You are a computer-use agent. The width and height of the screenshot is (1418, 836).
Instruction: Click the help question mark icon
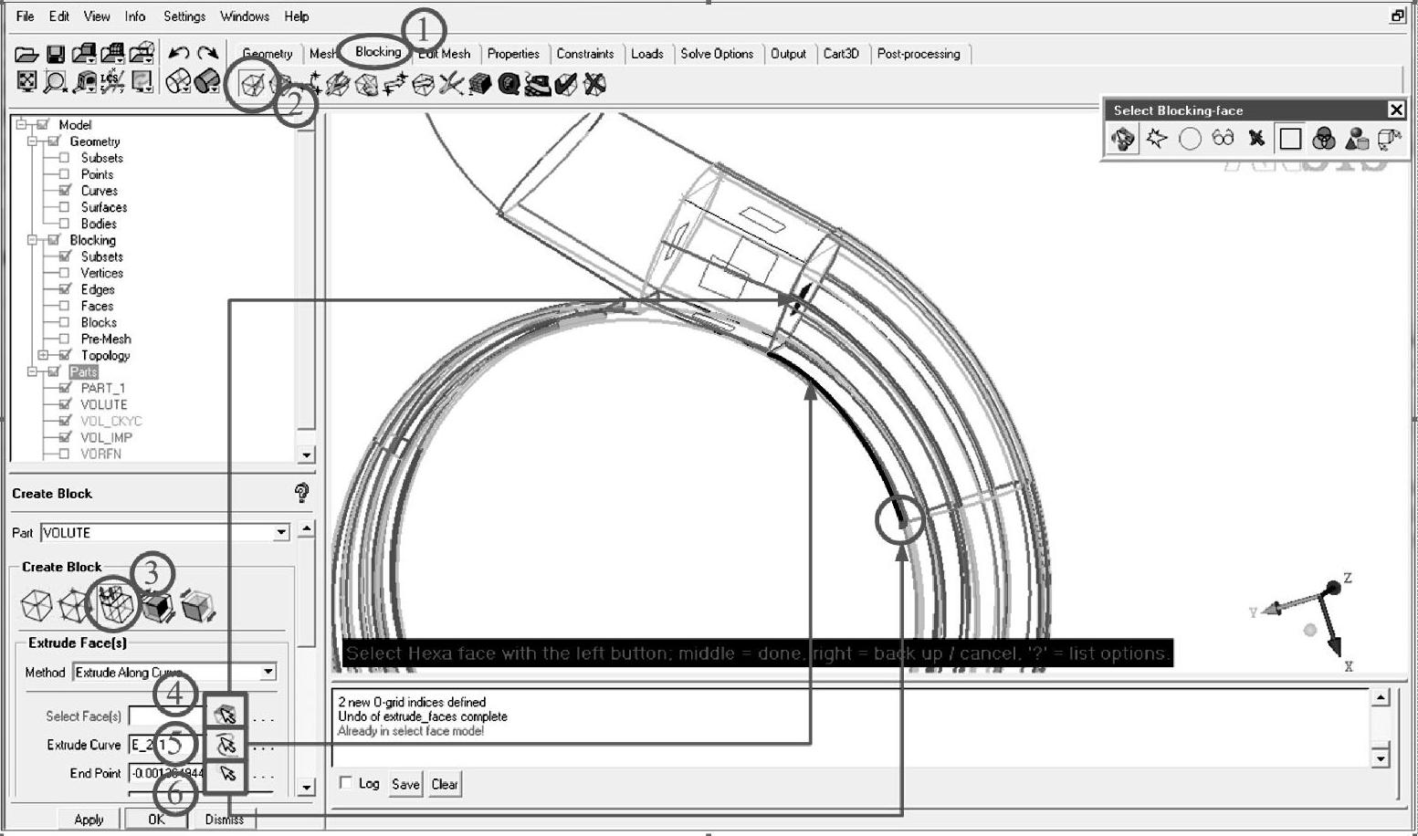(301, 494)
